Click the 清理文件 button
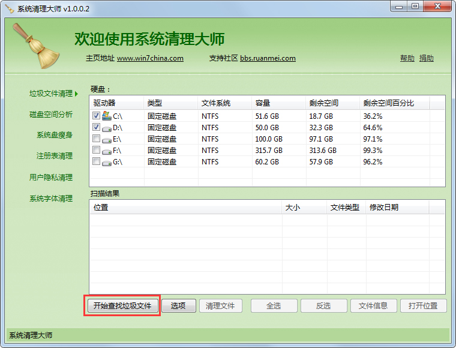This screenshot has width=456, height=348. coord(220,305)
